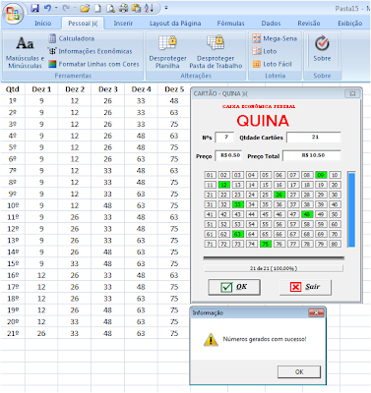The image size is (371, 393).
Task: Deselect number 33 on the Quina card
Action: click(x=238, y=204)
